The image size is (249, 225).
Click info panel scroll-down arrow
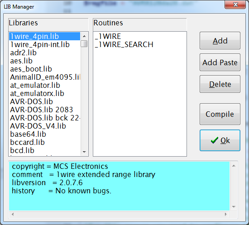point(234,207)
